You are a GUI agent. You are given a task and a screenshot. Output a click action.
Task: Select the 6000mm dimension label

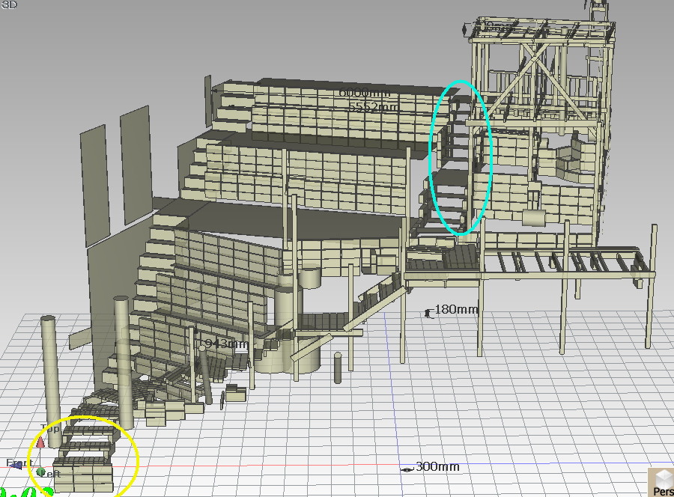365,93
